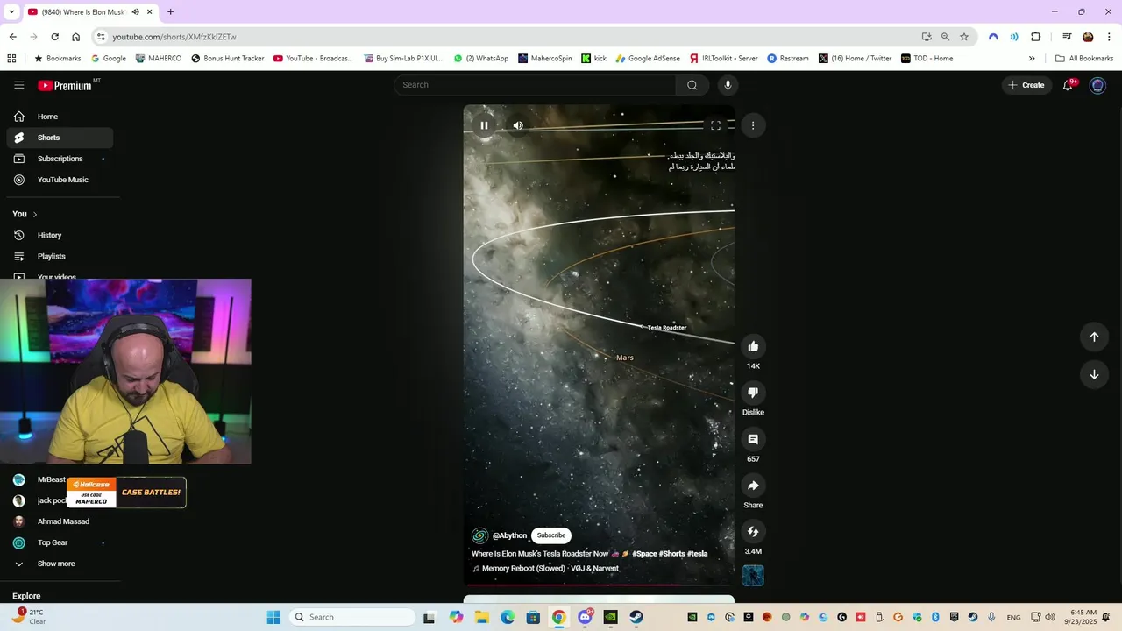
Task: Open the YouTube account avatar menu
Action: (x=1097, y=85)
